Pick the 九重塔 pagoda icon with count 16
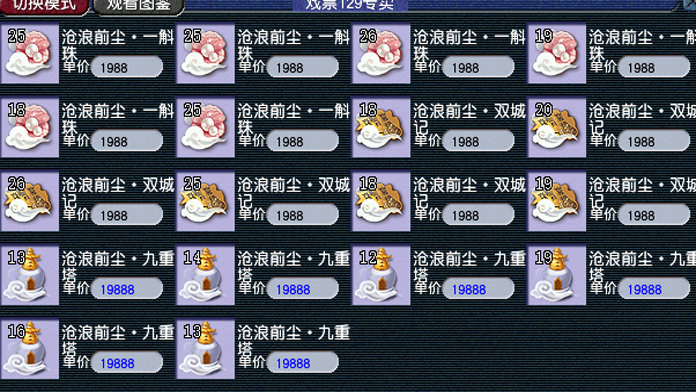Image resolution: width=696 pixels, height=392 pixels. point(30,349)
